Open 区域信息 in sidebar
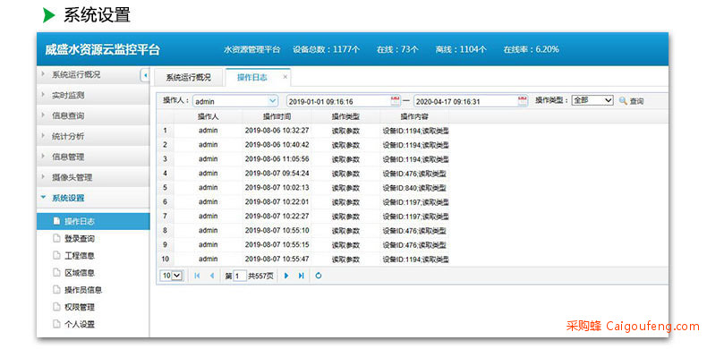 point(80,273)
